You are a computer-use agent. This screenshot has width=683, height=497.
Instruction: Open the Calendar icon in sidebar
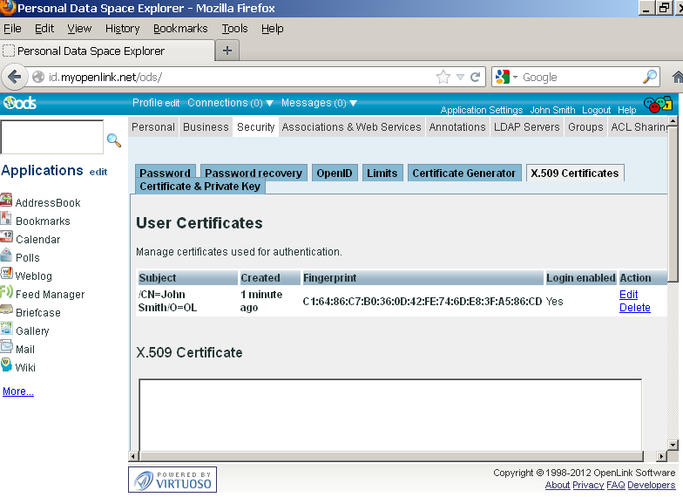point(7,238)
